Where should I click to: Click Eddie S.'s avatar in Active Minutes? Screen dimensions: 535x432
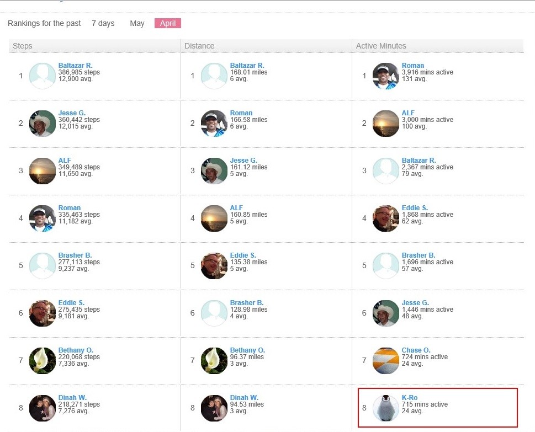(x=386, y=218)
